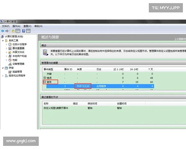This screenshot has width=186, height=149.
Task: Expand the 本地用户和组 tree node
Action: (x=7, y=56)
